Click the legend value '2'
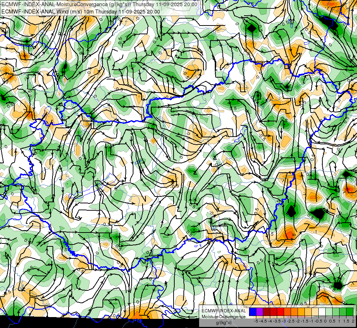Image resolution: width=357 pixels, height=328 pixels. coord(353,321)
